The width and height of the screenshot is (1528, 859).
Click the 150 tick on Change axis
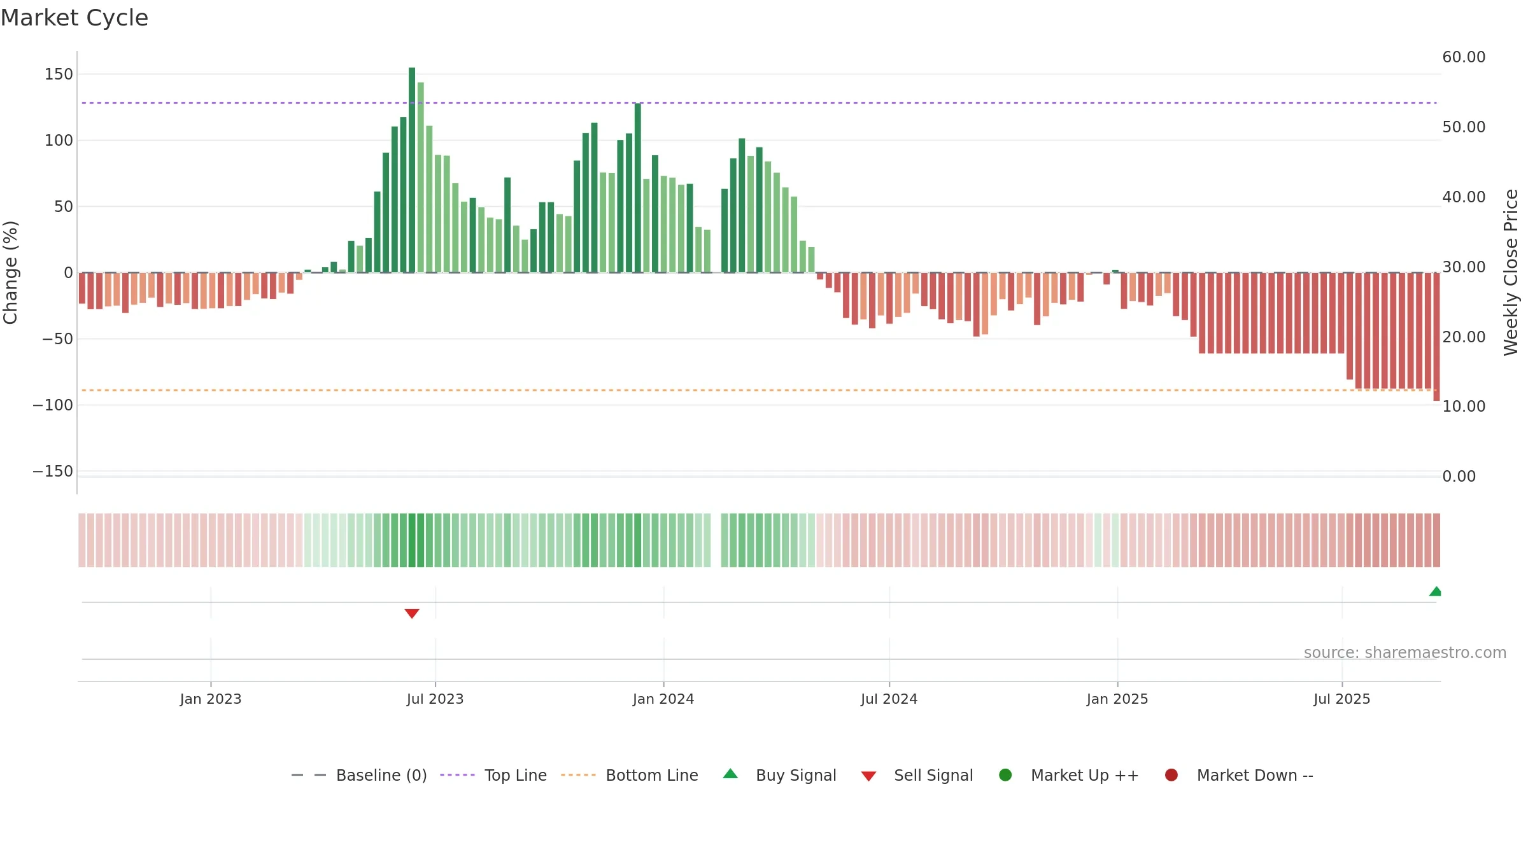coord(59,74)
